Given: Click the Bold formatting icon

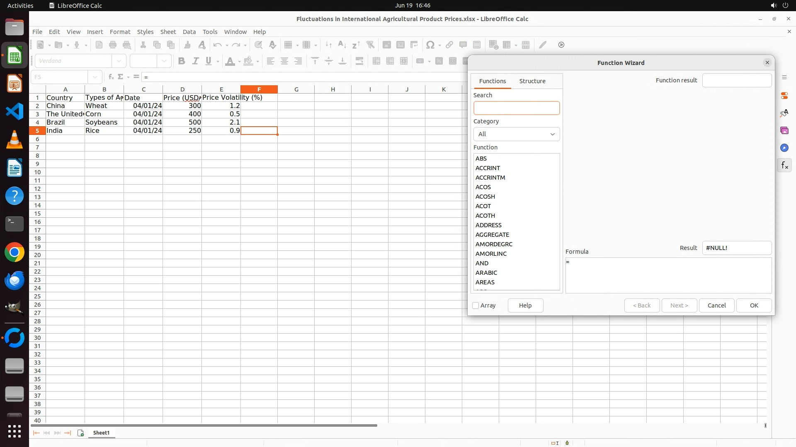Looking at the screenshot, I should click(181, 61).
